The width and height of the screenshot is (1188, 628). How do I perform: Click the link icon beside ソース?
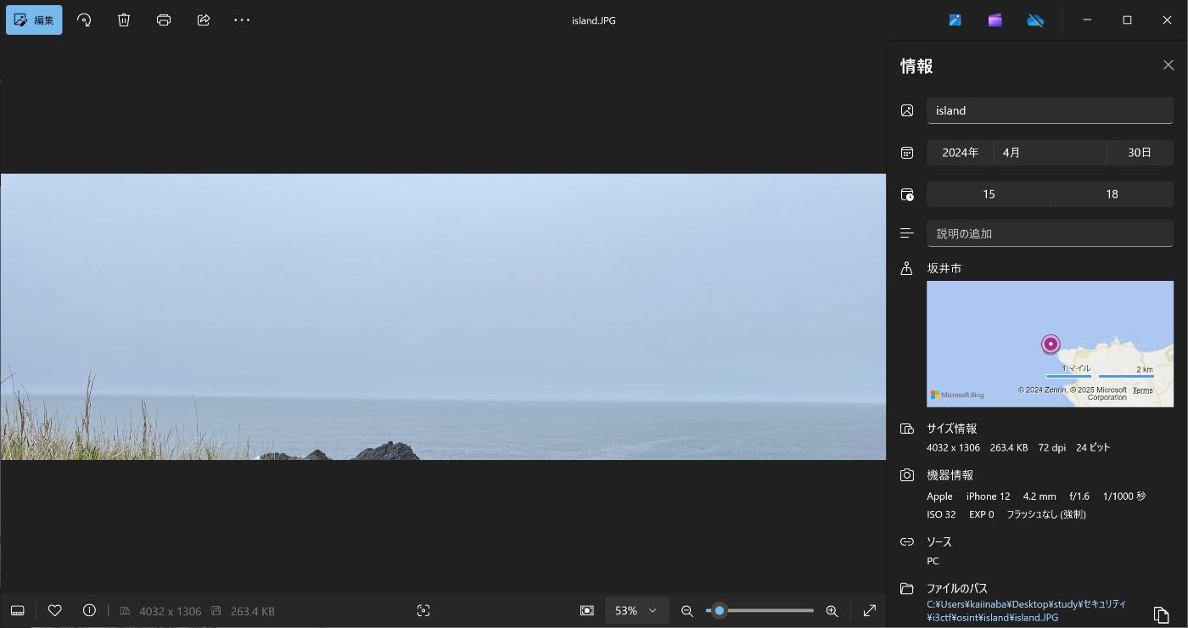[907, 541]
